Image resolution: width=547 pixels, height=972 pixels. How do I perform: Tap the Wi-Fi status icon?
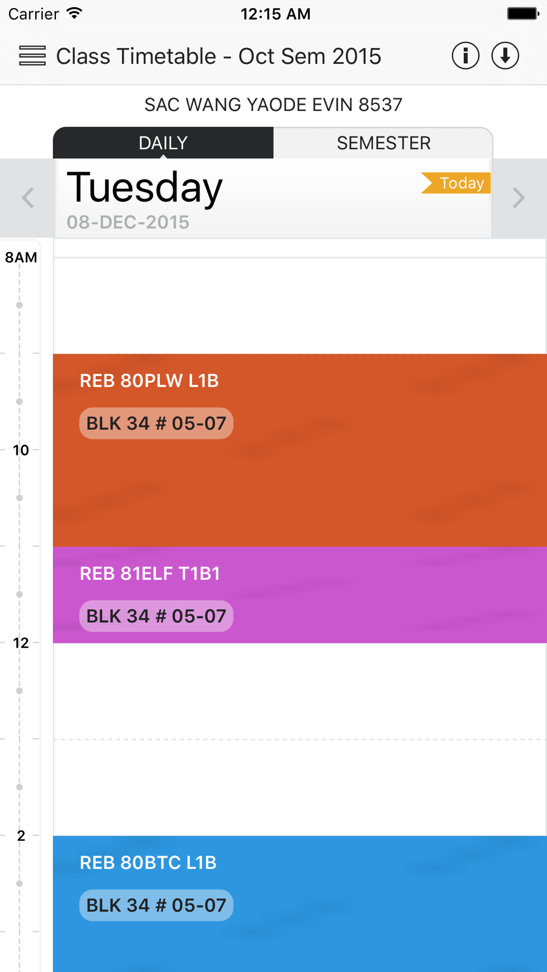pyautogui.click(x=74, y=13)
